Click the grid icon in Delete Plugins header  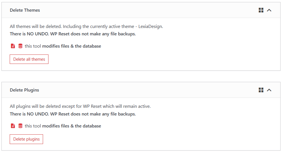tap(261, 90)
